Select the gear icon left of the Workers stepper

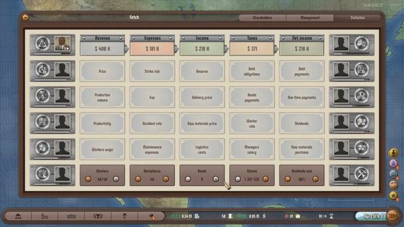click(x=42, y=174)
